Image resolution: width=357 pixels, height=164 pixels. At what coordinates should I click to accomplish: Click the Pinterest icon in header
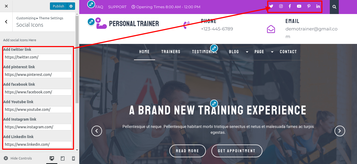[309, 6]
